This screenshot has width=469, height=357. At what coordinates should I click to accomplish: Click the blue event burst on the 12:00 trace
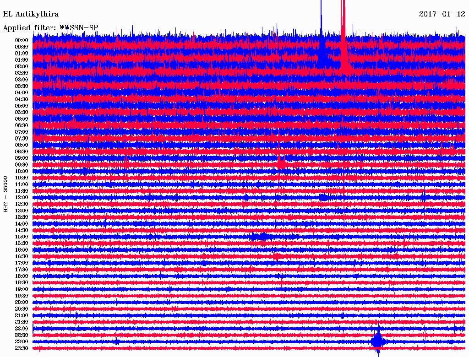(324, 197)
